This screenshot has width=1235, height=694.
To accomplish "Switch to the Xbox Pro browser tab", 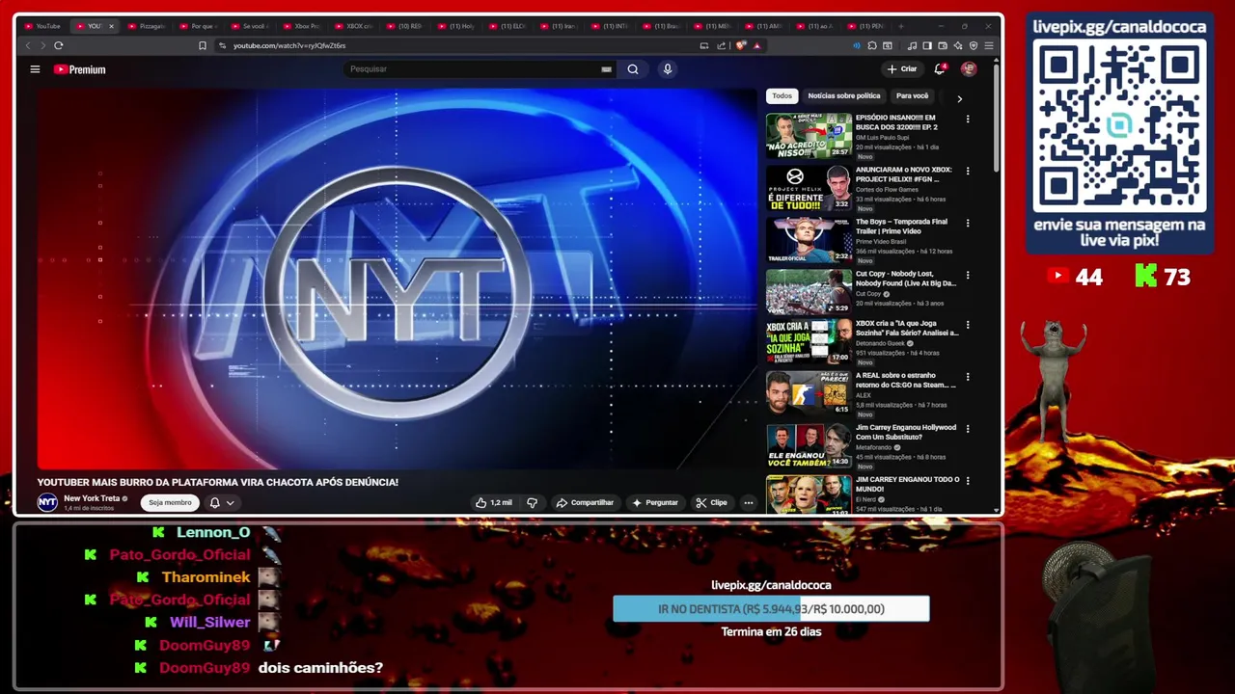I will [302, 26].
